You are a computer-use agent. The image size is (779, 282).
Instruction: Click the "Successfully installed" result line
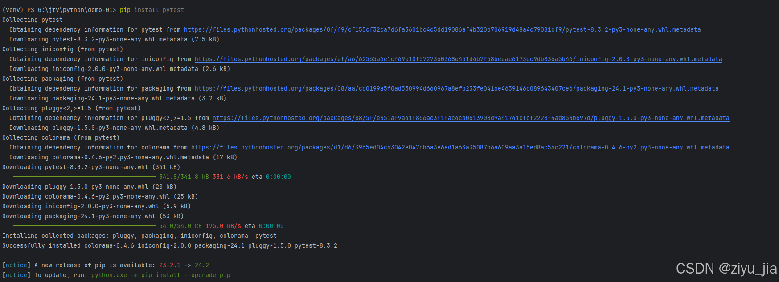tap(169, 246)
